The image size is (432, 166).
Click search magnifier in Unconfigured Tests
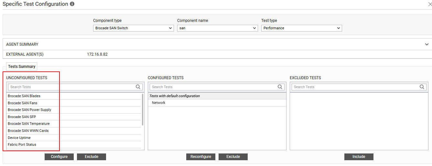click(x=138, y=87)
